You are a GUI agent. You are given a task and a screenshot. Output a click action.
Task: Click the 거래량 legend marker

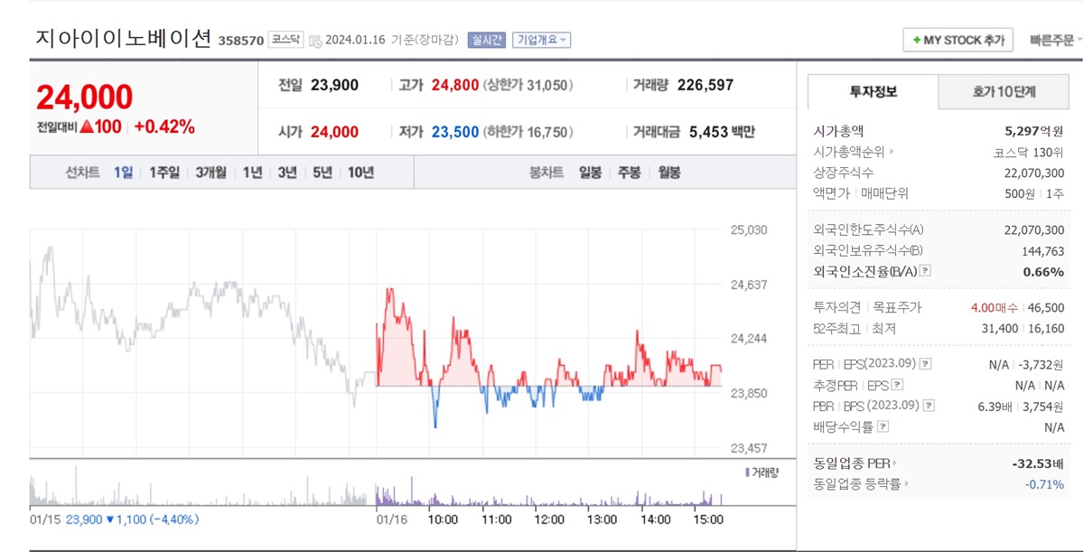747,472
